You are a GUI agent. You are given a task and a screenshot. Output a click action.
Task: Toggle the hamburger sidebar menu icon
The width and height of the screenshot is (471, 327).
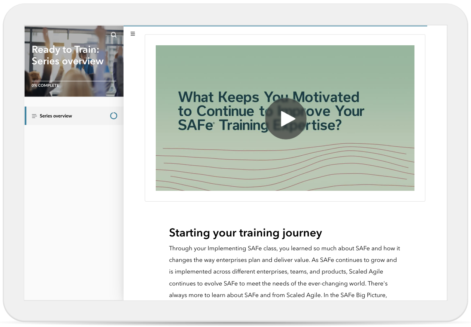coord(133,34)
